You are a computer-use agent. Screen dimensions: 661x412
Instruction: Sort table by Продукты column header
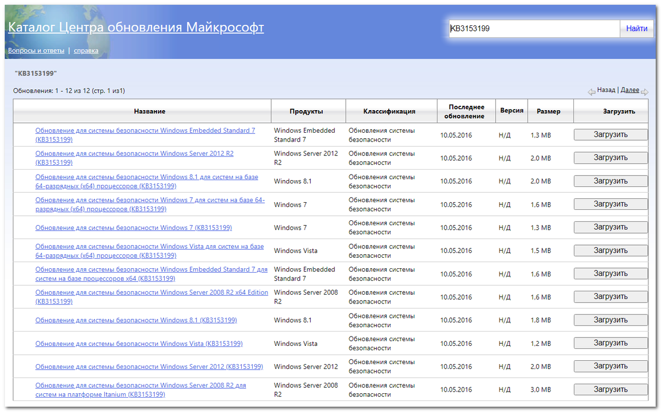308,111
